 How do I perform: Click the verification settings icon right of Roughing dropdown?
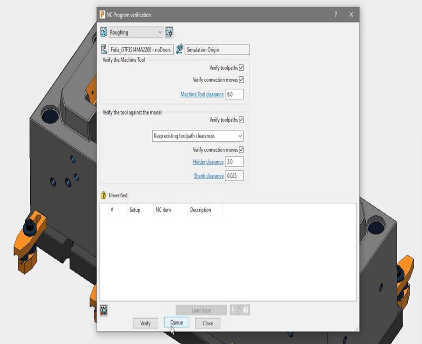tap(169, 32)
